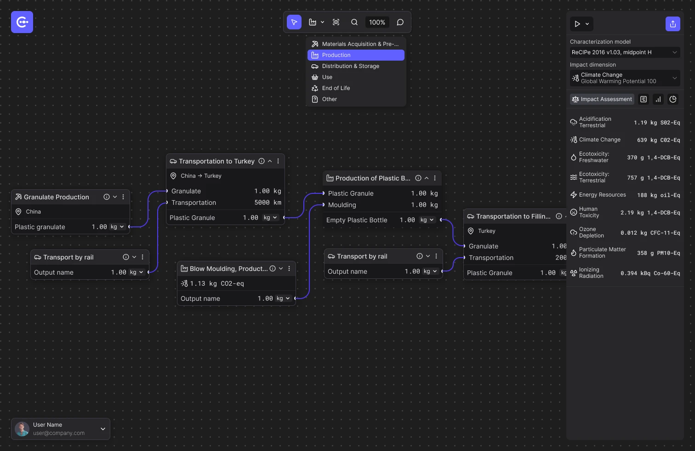Open Production of Plastic B... more options

[x=435, y=178]
